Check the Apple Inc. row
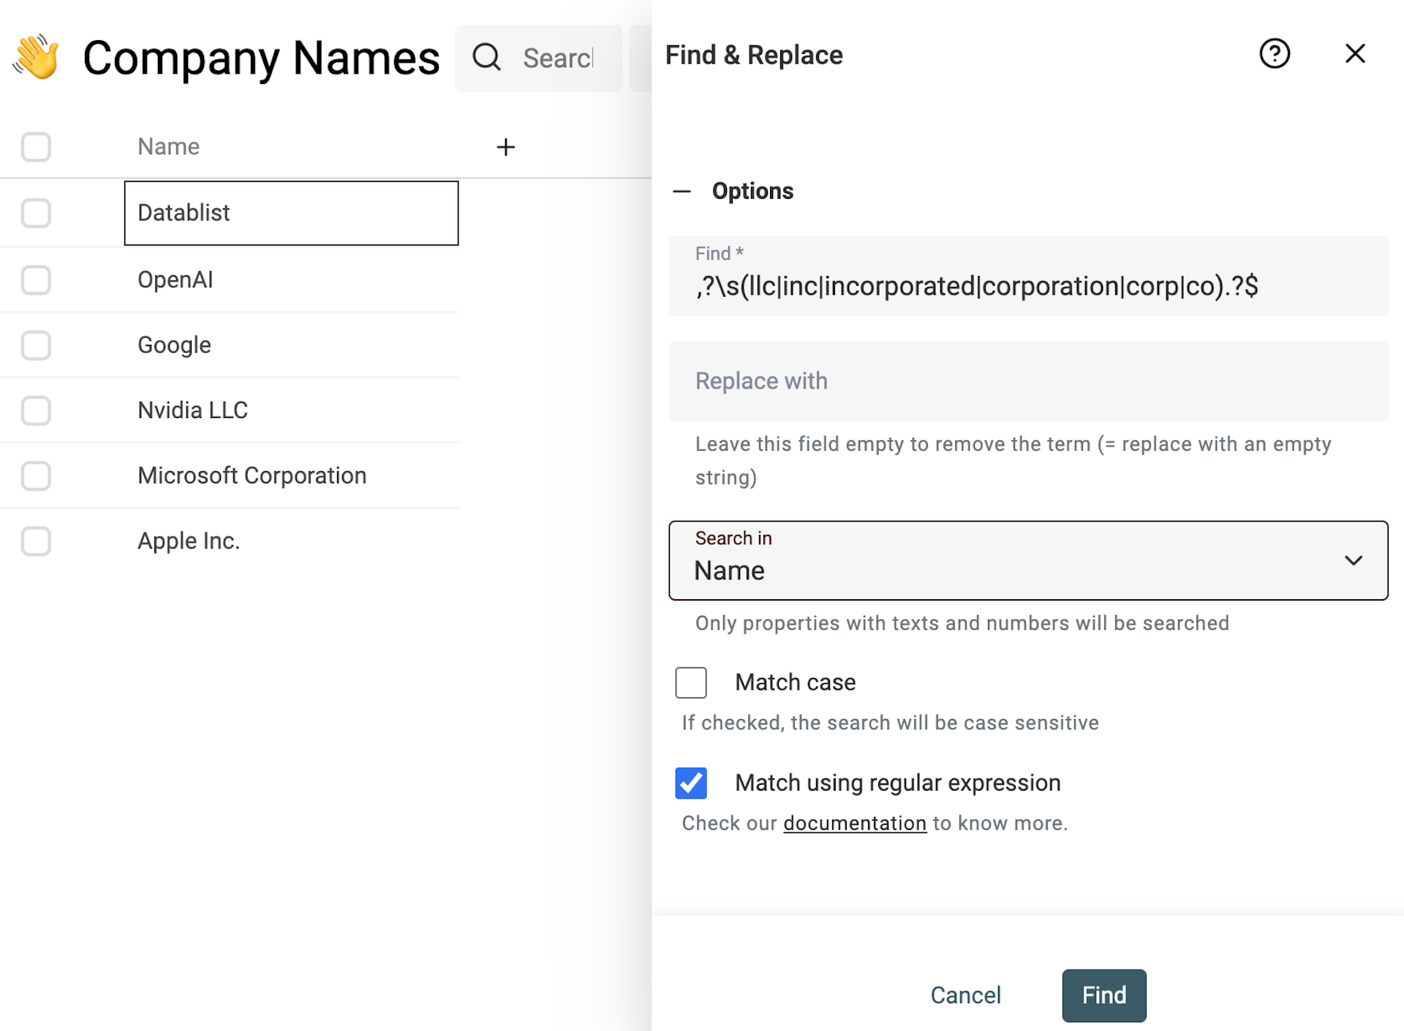The width and height of the screenshot is (1404, 1031). pyautogui.click(x=35, y=541)
